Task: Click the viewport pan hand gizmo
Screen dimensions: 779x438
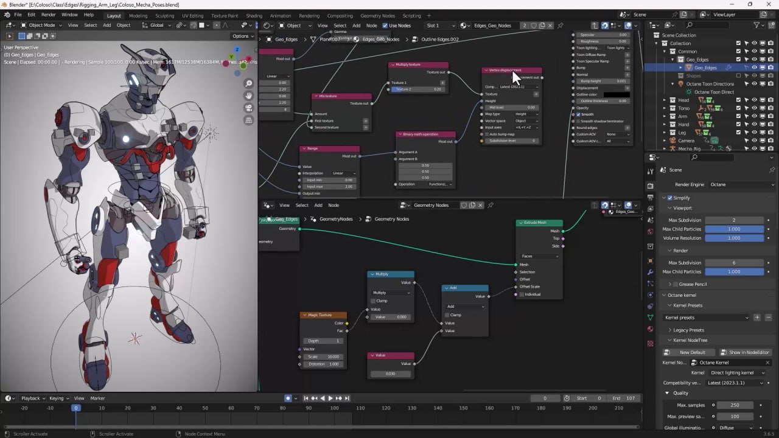Action: (x=248, y=96)
